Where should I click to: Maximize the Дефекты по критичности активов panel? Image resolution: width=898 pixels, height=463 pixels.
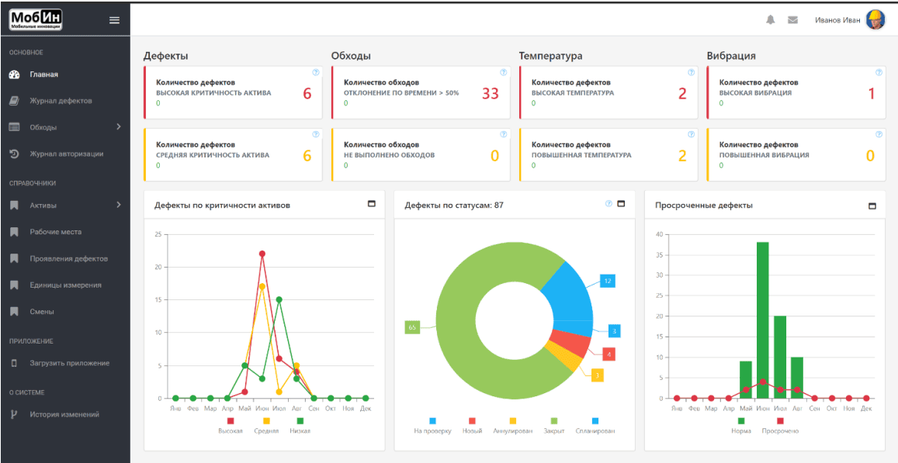(x=371, y=204)
